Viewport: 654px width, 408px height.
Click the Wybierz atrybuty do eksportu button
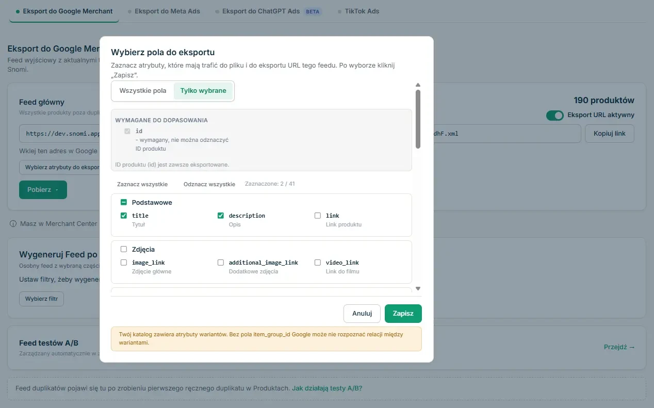click(x=60, y=168)
